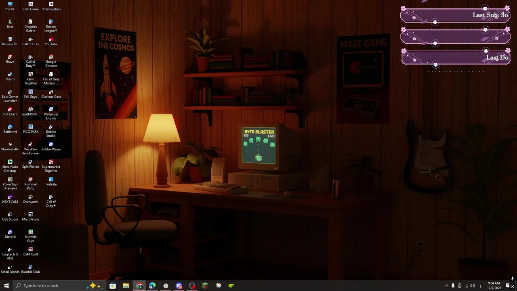Screen dimensions: 517x291
Task: Open Minecraft block icon in taskbar
Action: (205, 286)
